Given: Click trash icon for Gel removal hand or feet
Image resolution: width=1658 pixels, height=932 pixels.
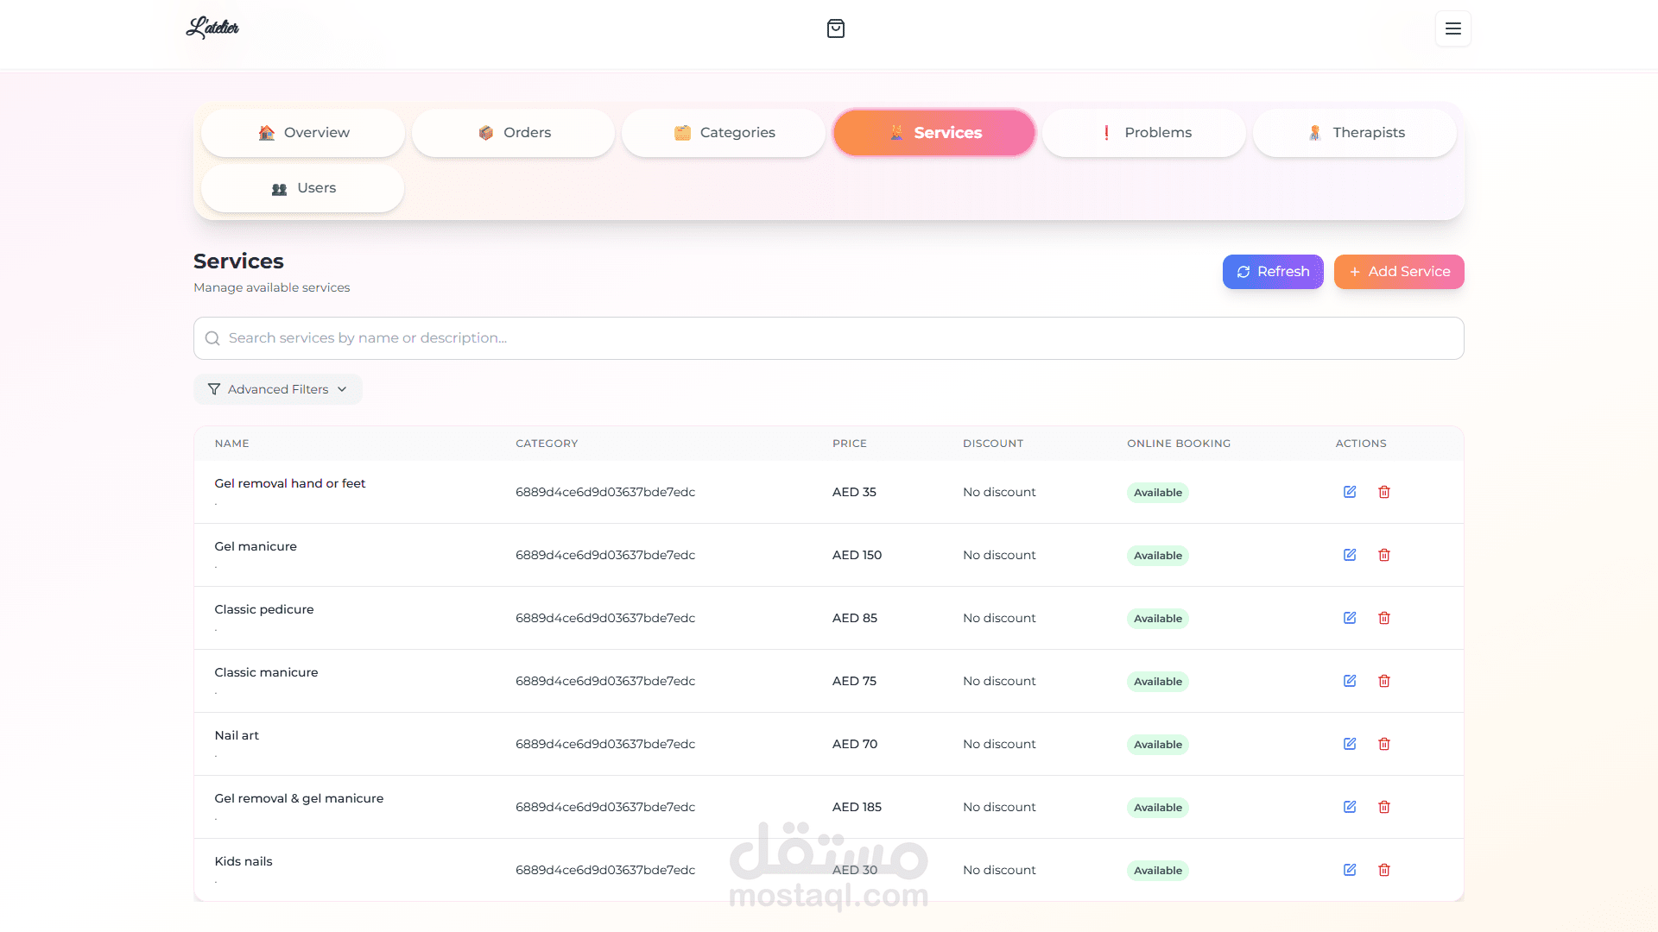Looking at the screenshot, I should [x=1384, y=492].
